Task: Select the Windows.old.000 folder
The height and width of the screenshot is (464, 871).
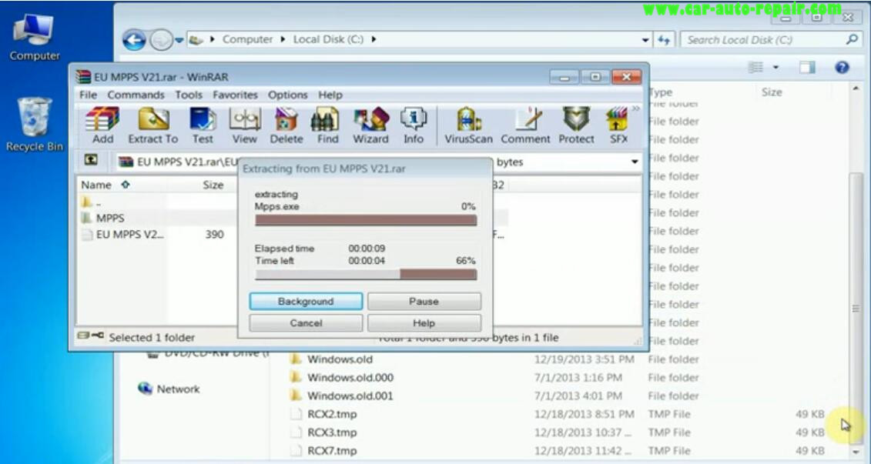Action: tap(350, 377)
